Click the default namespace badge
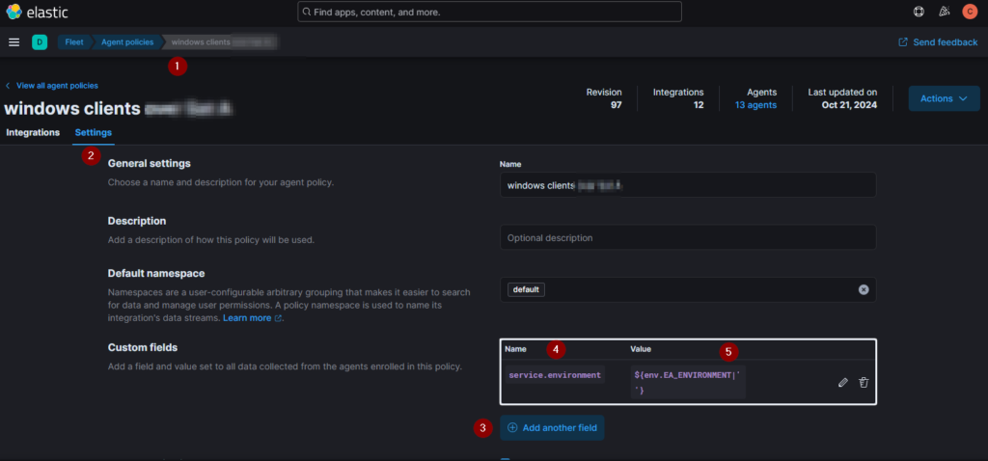The height and width of the screenshot is (461, 988). pos(526,289)
